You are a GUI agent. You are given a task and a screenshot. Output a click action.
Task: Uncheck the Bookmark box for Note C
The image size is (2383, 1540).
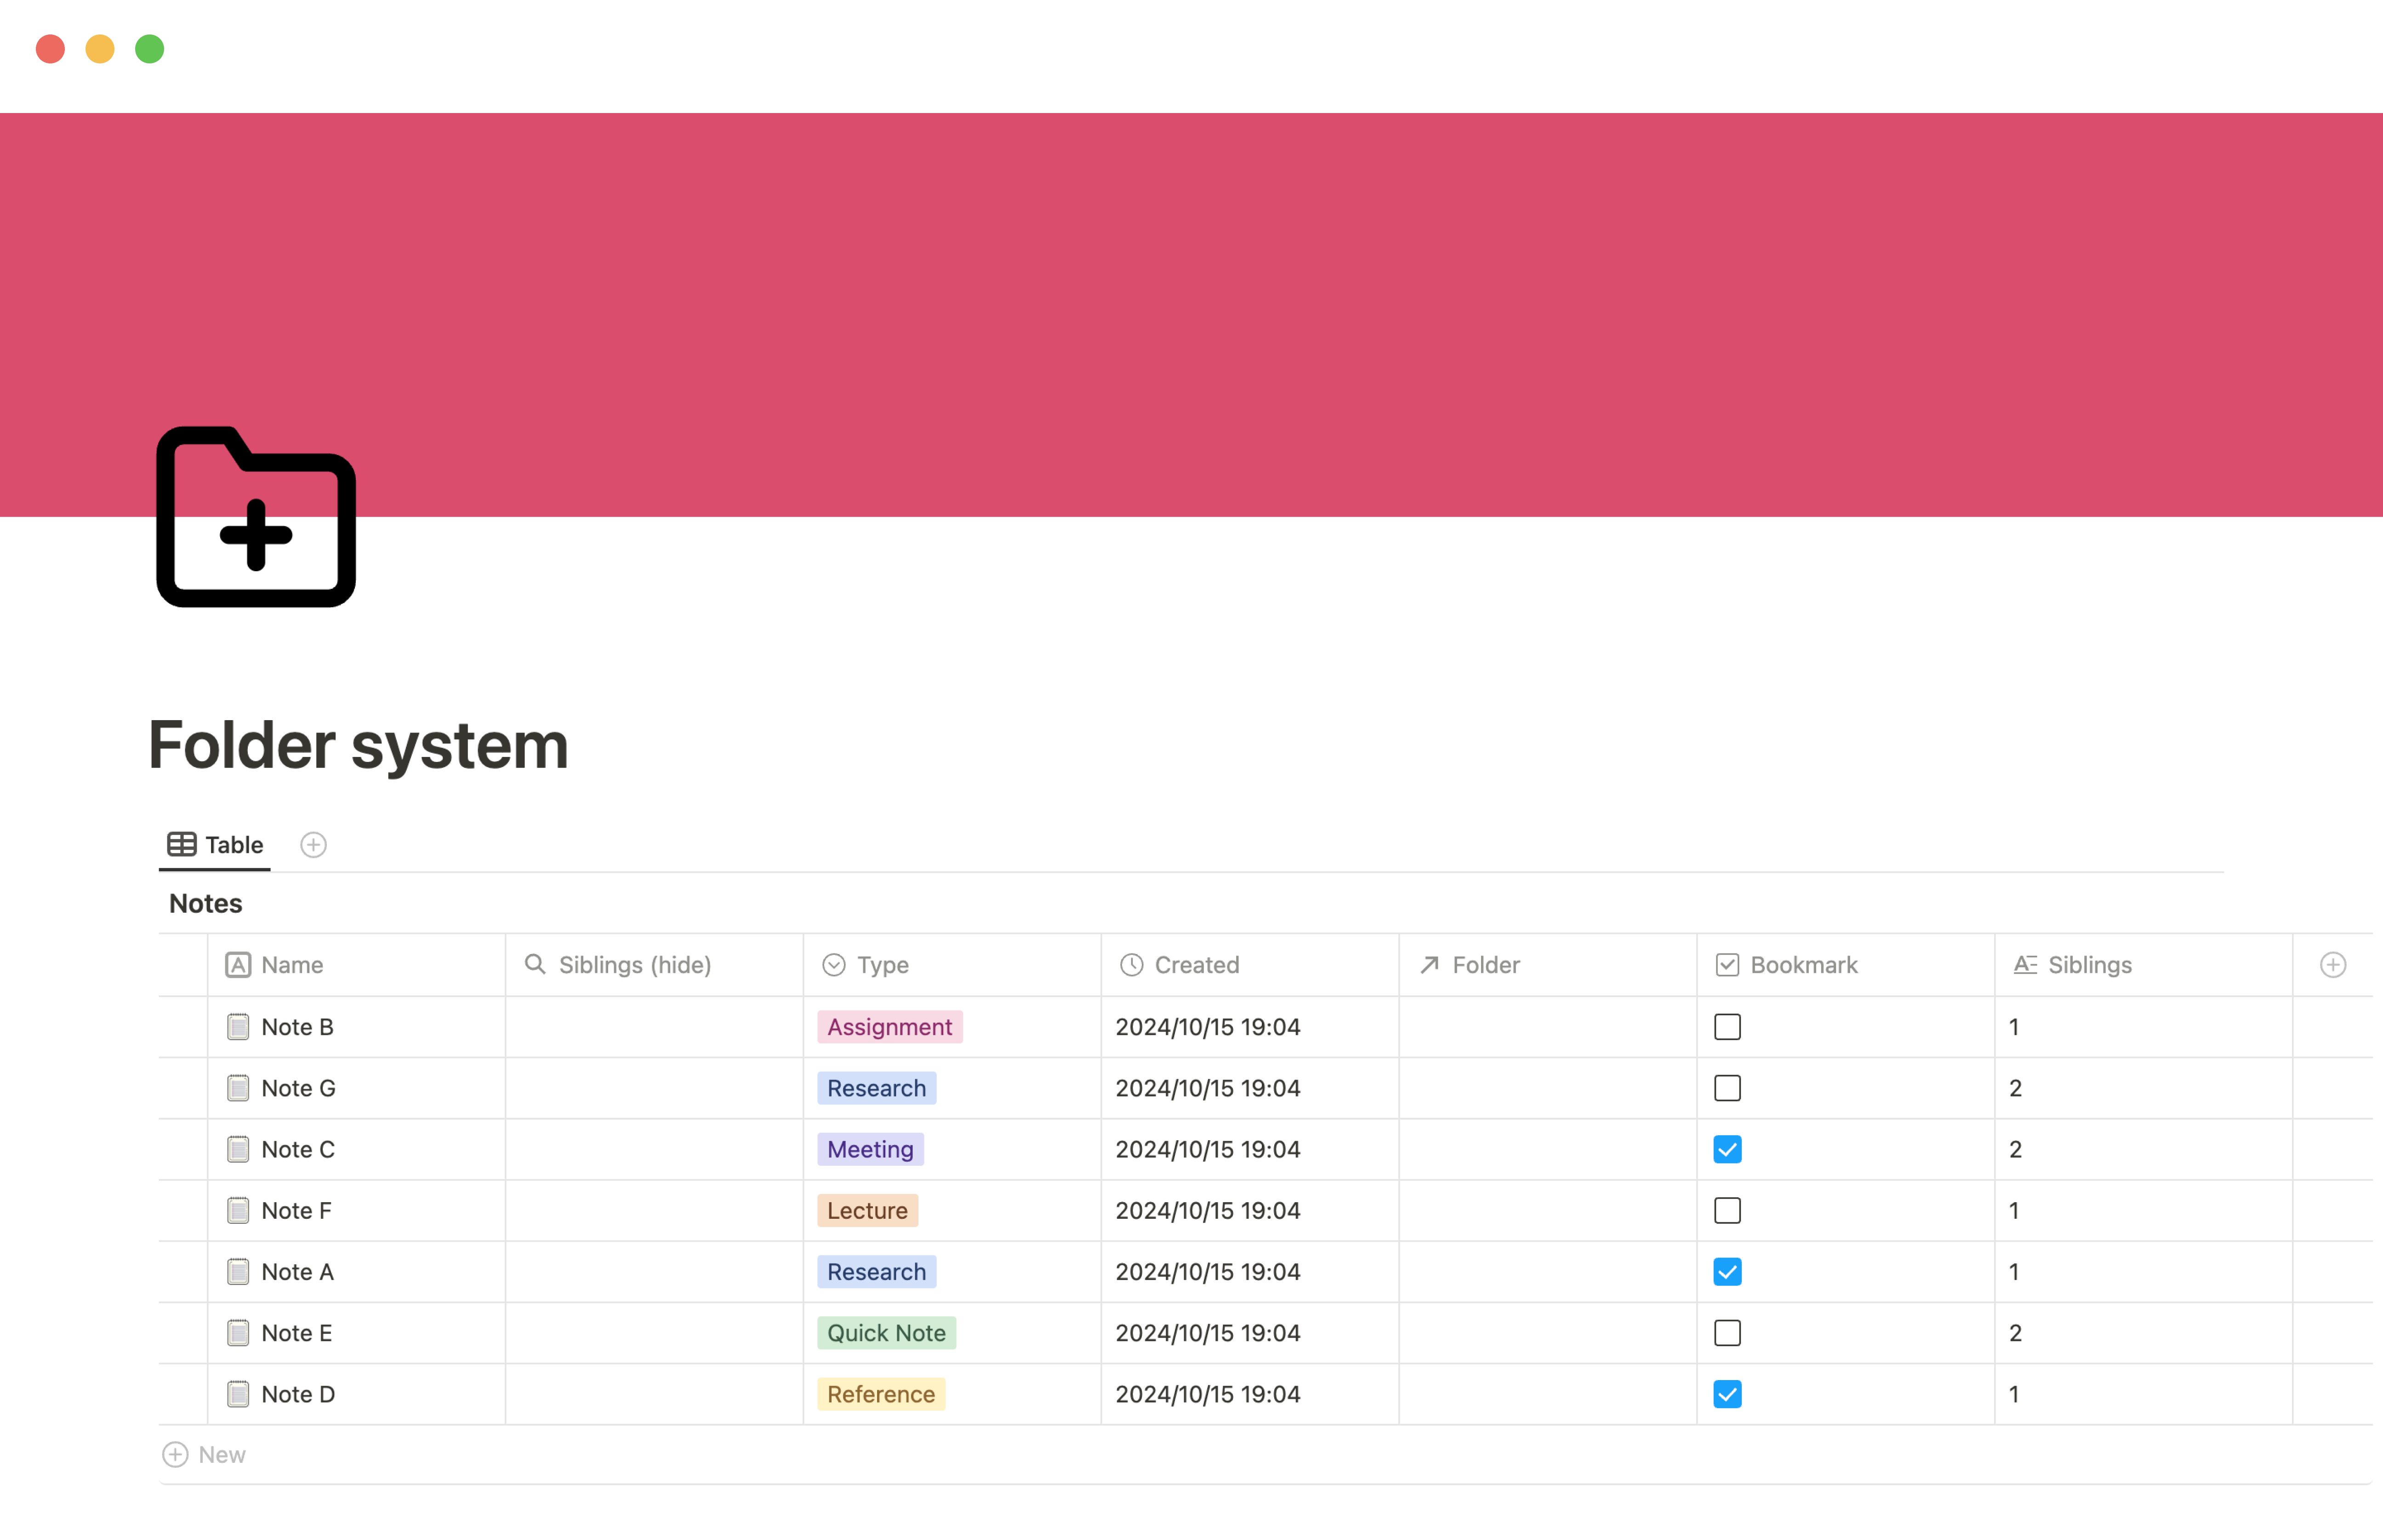[1727, 1149]
